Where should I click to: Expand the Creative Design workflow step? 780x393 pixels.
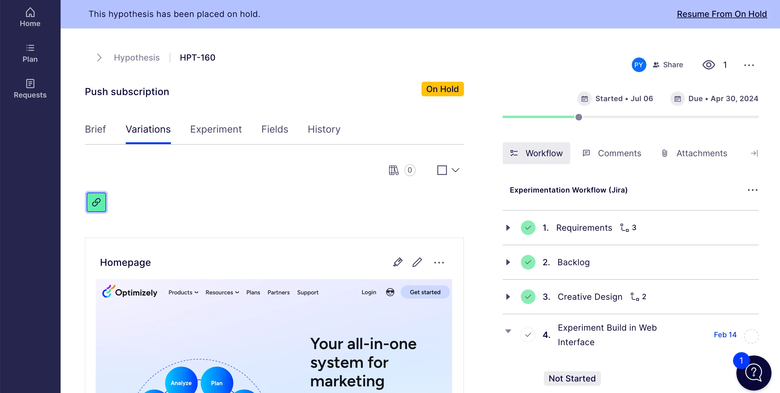click(x=508, y=297)
